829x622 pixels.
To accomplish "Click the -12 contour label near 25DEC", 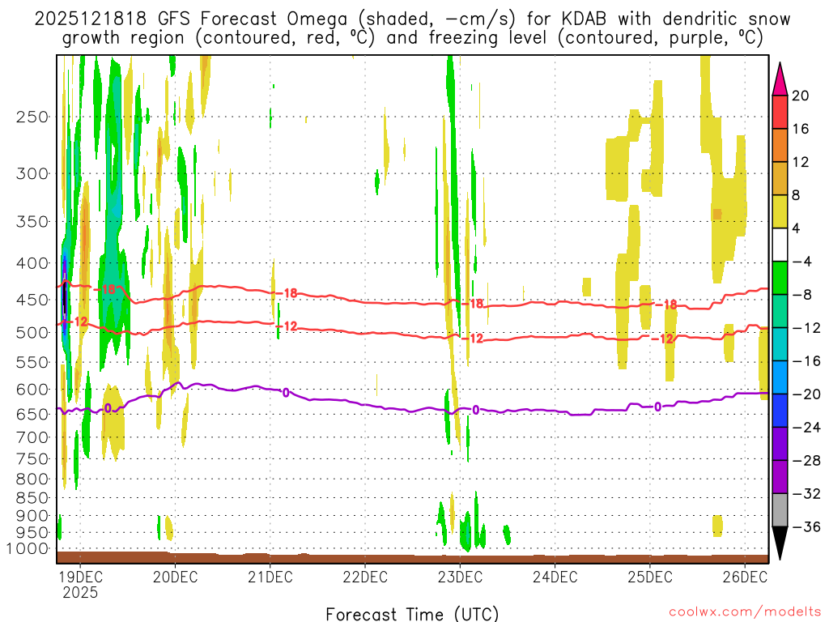I will click(x=664, y=339).
